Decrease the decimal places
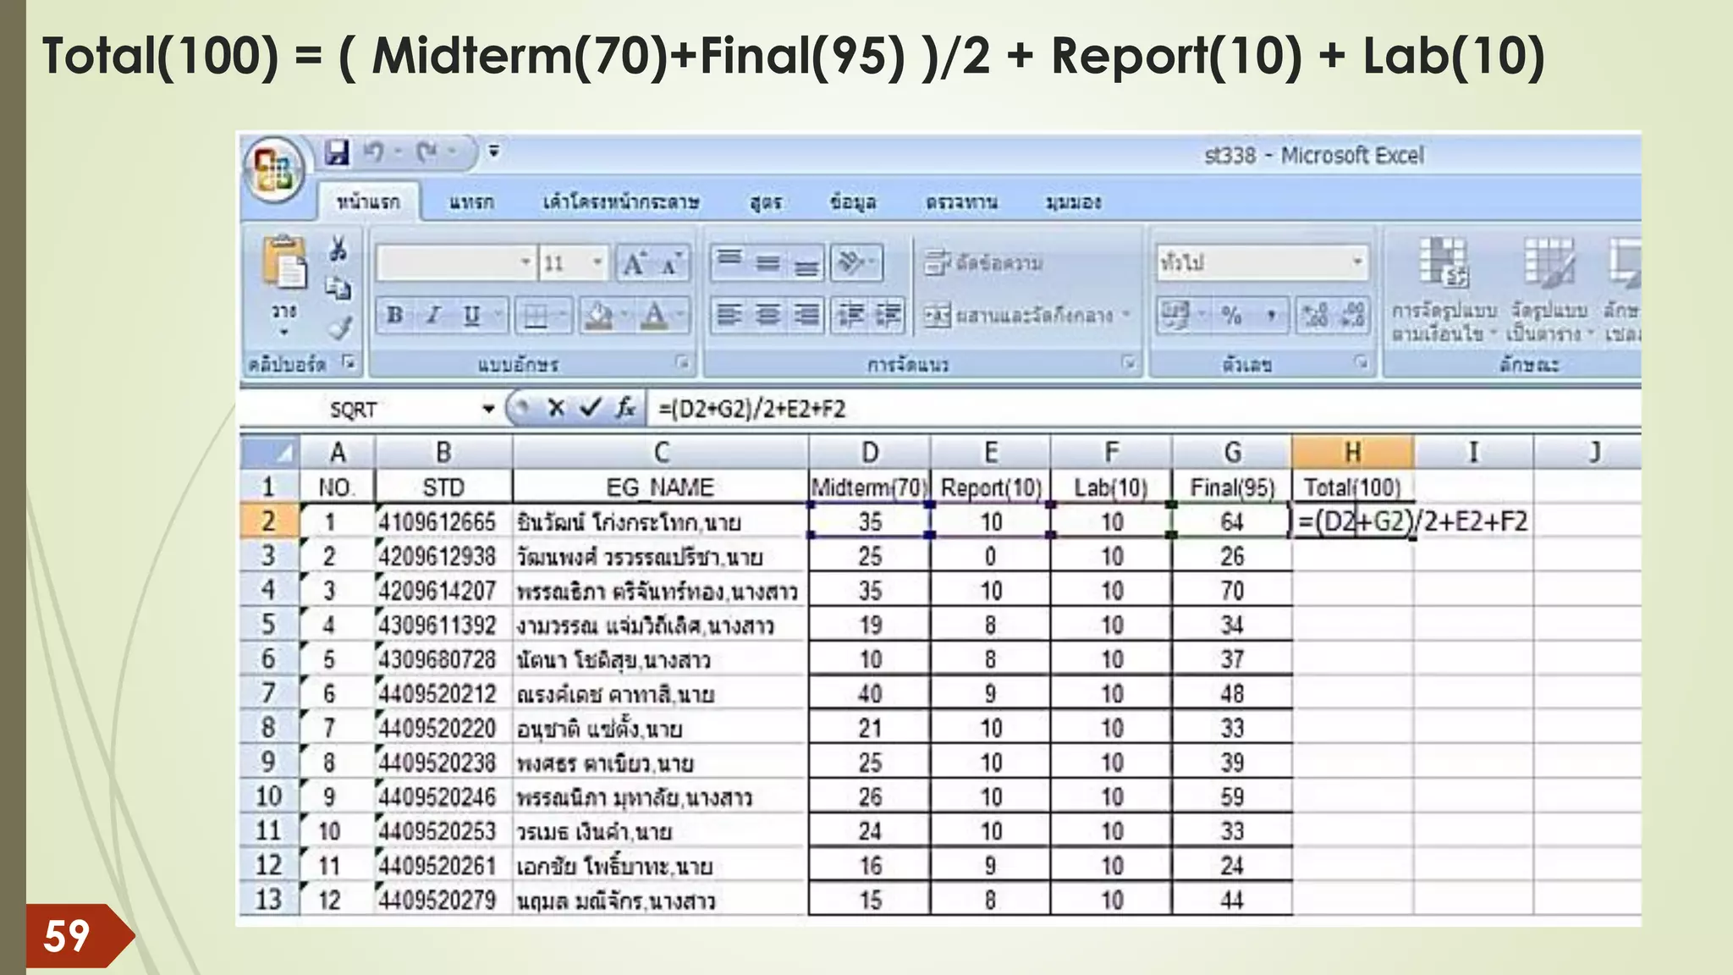 [x=1352, y=317]
